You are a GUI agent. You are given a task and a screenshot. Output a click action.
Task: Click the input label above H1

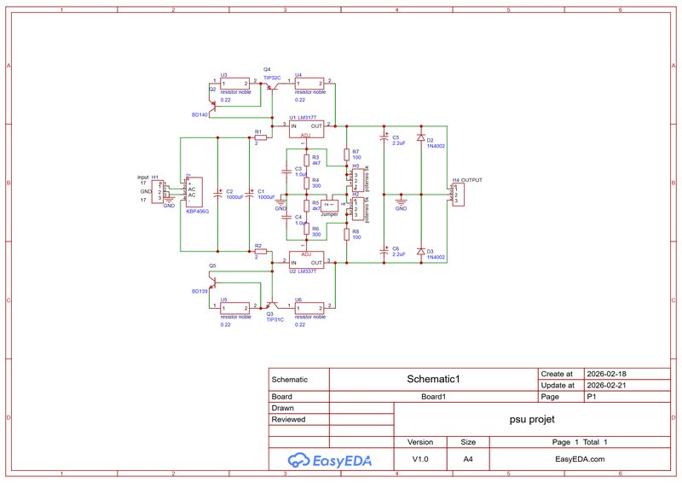pyautogui.click(x=143, y=177)
